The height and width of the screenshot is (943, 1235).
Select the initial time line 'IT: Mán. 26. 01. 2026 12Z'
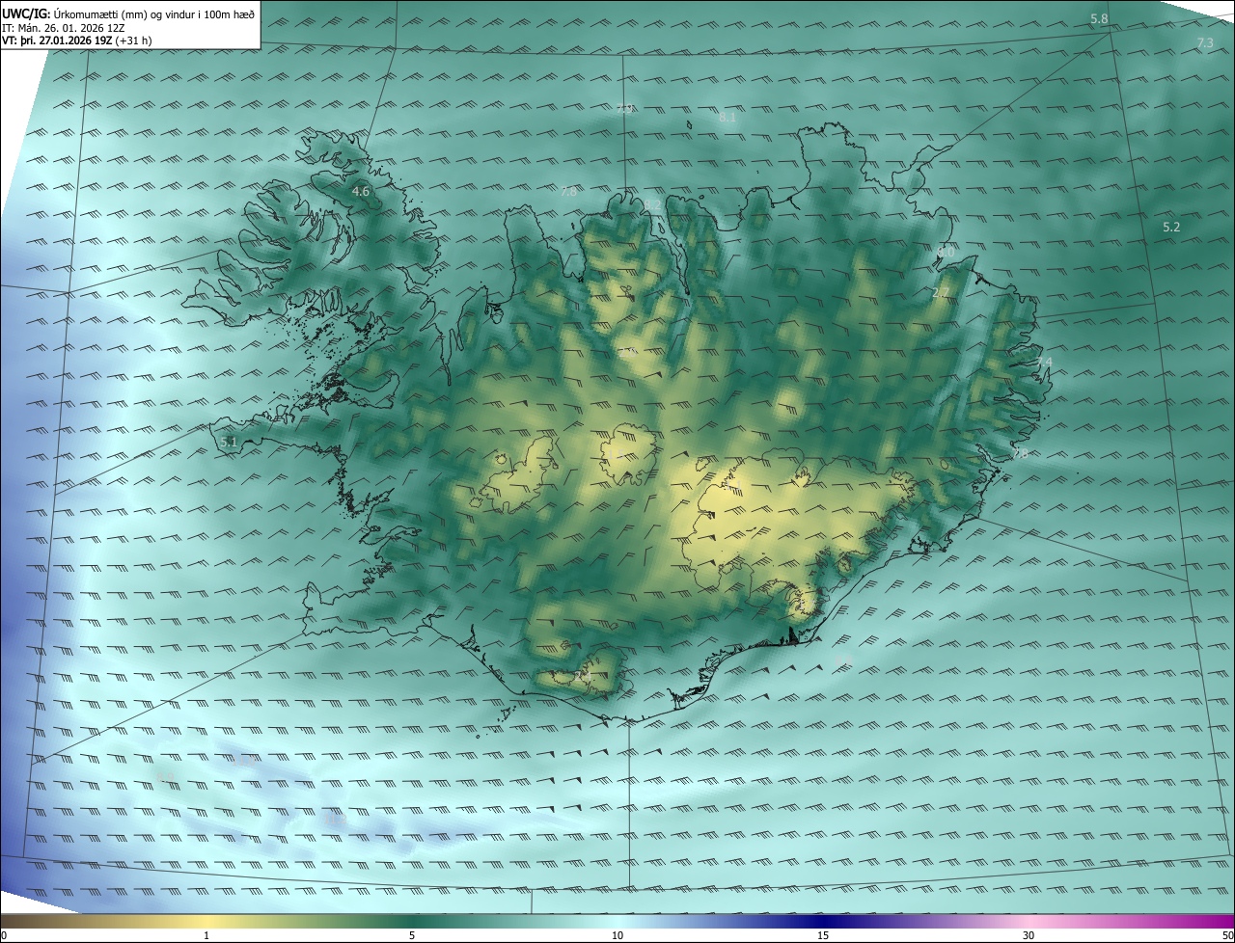point(65,28)
